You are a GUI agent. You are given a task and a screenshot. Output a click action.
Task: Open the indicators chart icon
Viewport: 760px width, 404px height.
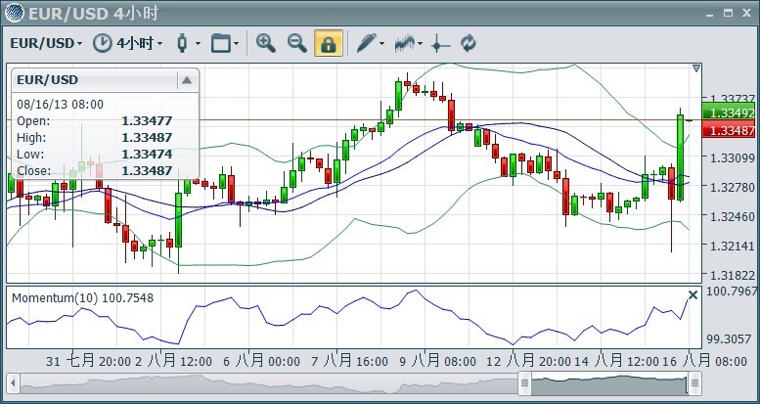pyautogui.click(x=405, y=43)
